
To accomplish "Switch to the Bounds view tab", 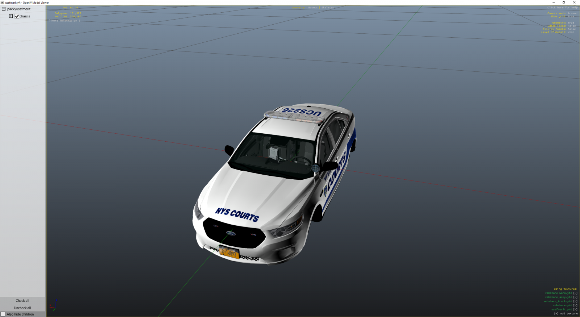I will 313,8.
